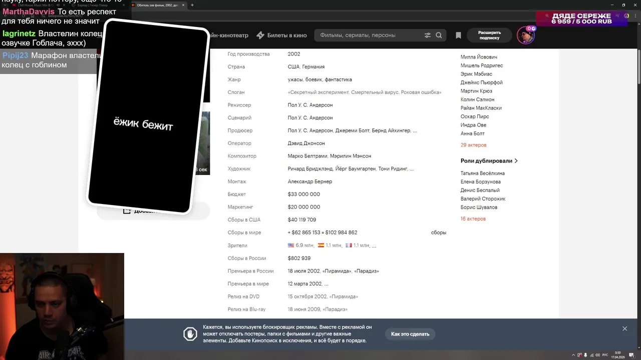The image size is (641, 360).
Task: Open artist Тони Ридинг link
Action: coord(393,169)
